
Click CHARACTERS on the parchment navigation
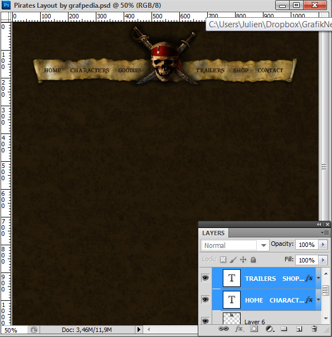tap(90, 70)
